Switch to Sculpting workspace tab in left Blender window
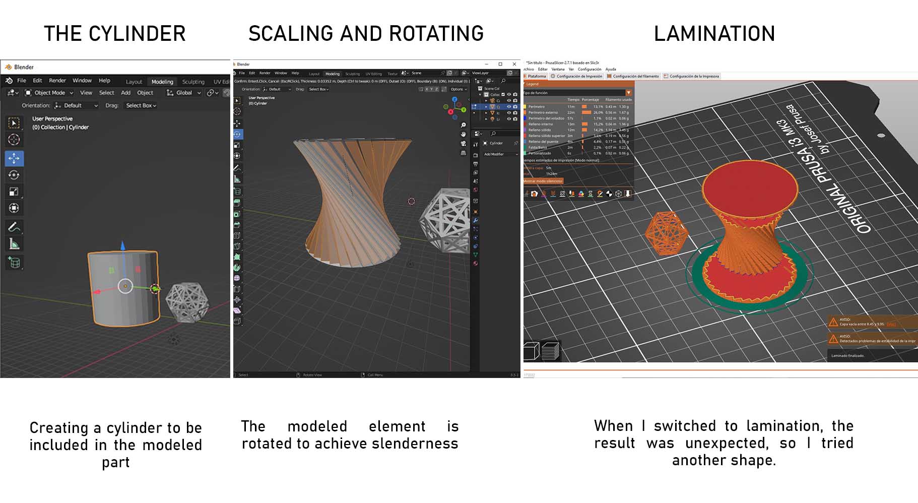The image size is (918, 503). (x=193, y=82)
